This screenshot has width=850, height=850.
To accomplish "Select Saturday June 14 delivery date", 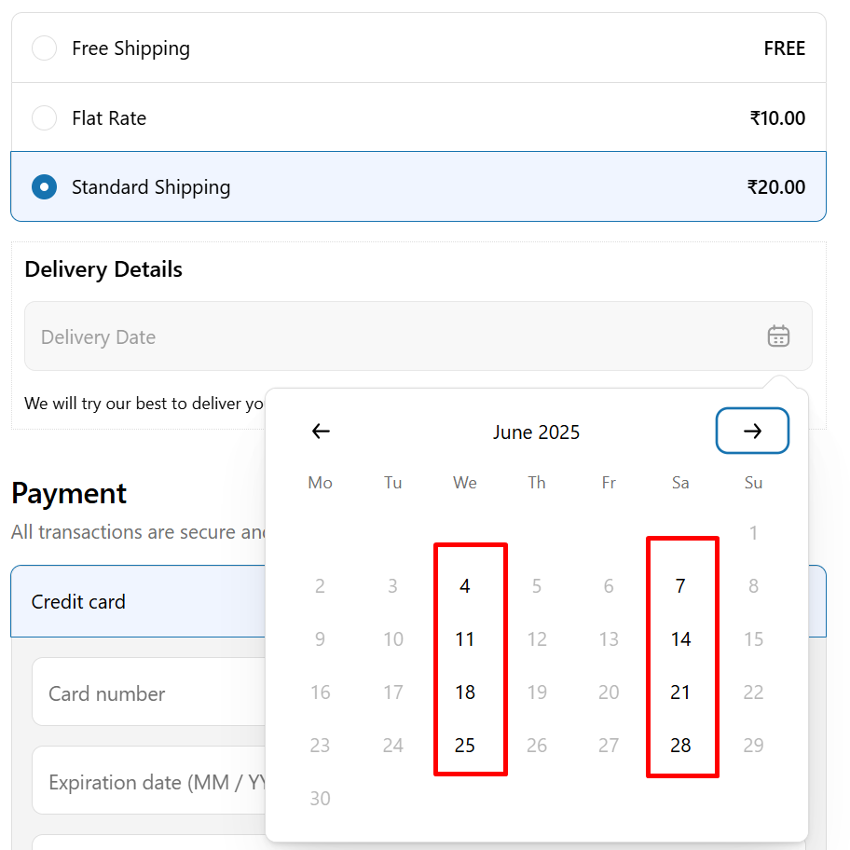I will point(680,639).
